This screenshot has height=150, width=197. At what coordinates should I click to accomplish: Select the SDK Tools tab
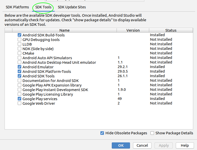(x=43, y=7)
